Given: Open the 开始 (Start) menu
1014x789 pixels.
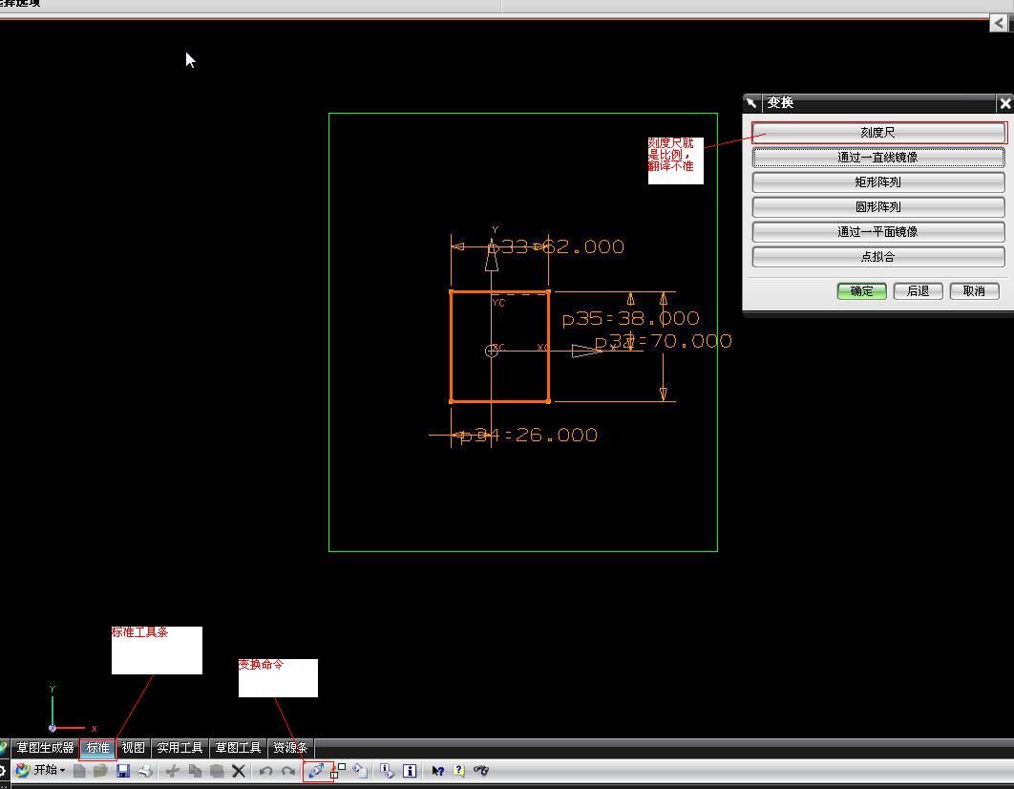Looking at the screenshot, I should [40, 770].
